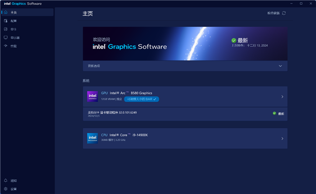
Task: Click 'Intel Core i9-14900K' name text
Action: [x=129, y=135]
